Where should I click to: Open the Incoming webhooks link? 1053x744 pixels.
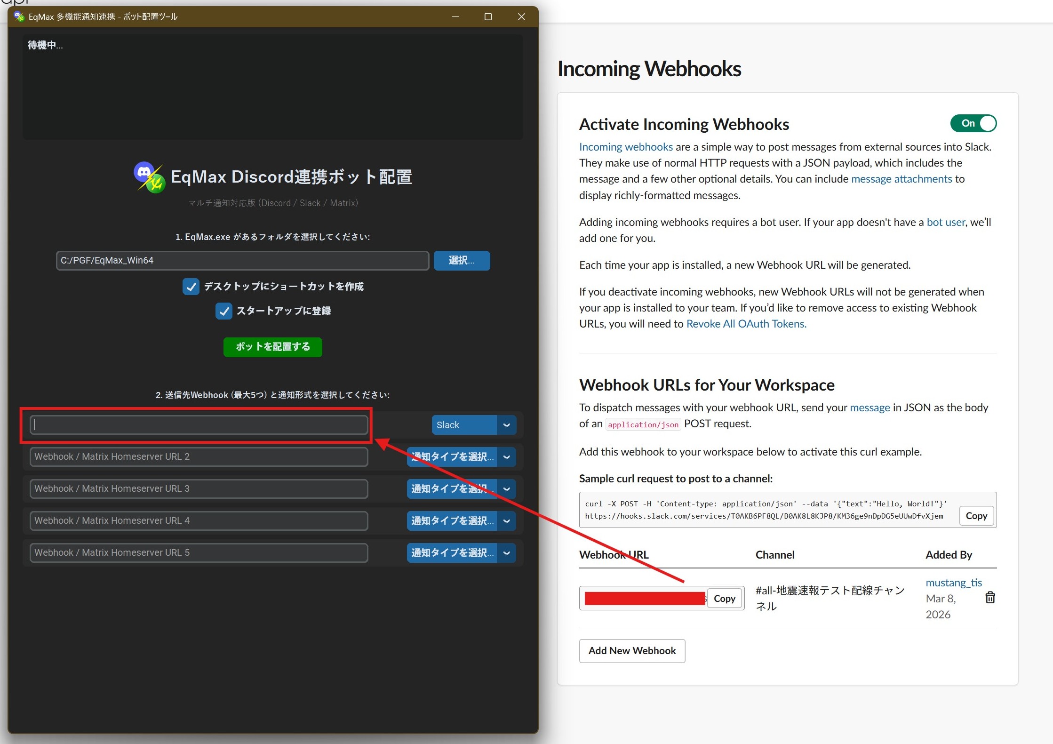[x=626, y=146]
